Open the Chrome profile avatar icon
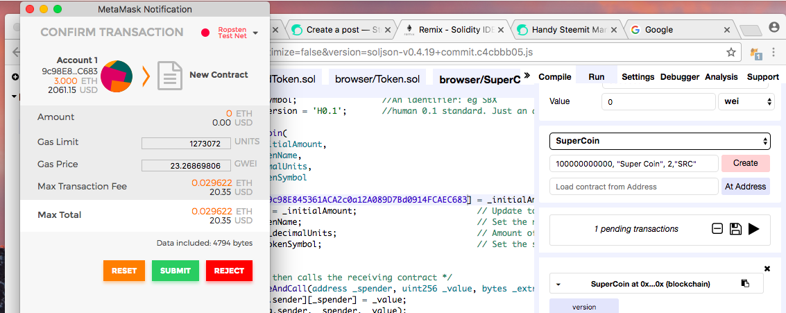This screenshot has height=313, width=786. click(x=774, y=28)
